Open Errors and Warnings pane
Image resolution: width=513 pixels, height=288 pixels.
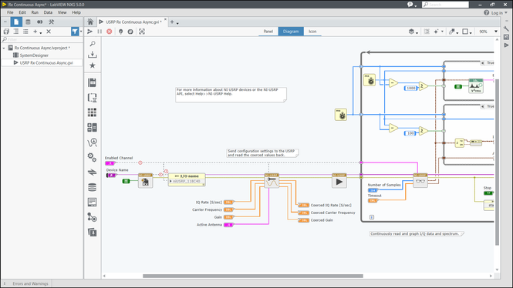tap(30, 283)
